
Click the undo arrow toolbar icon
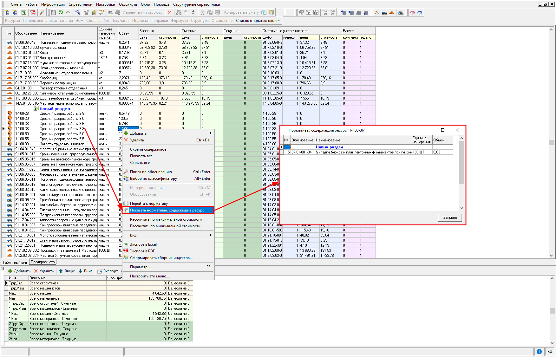click(x=68, y=12)
